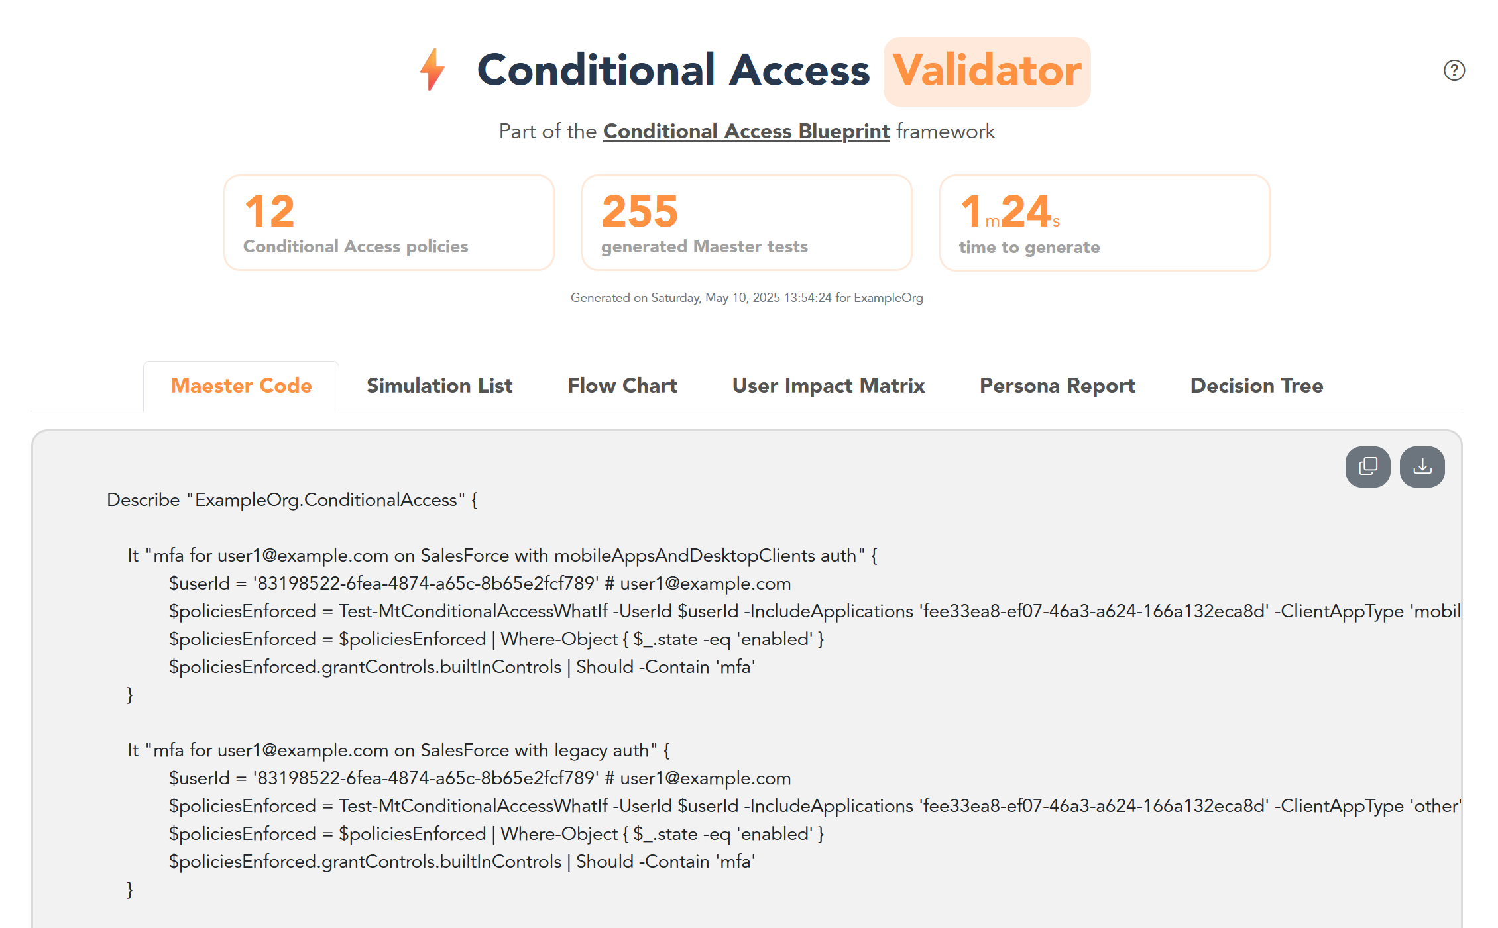Download the generated Maester code
This screenshot has width=1498, height=928.
1422,467
